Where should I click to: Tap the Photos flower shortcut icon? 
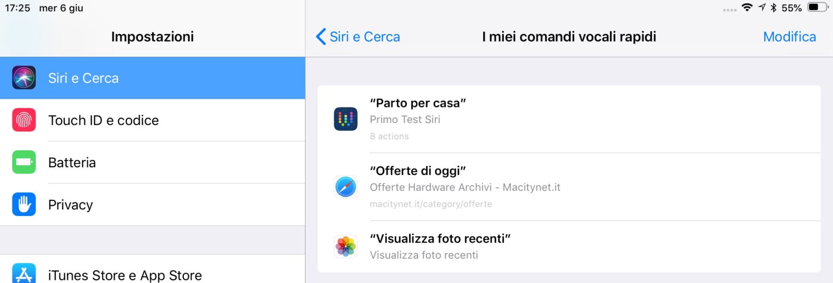point(346,247)
